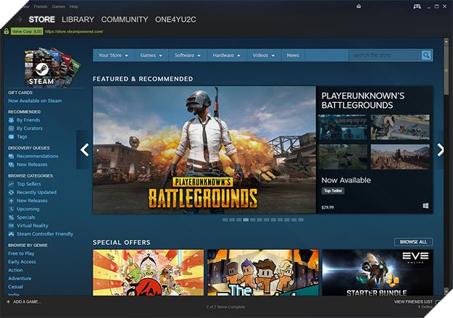Show the next featured game with right arrow
The width and height of the screenshot is (453, 318).
pyautogui.click(x=440, y=150)
